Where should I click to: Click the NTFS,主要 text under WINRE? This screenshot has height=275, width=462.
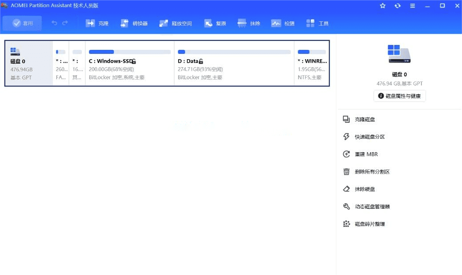(309, 77)
